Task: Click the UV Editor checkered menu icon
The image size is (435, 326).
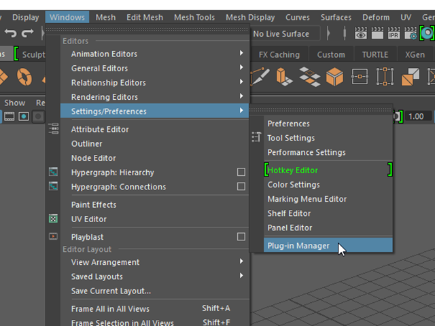Action: click(53, 219)
